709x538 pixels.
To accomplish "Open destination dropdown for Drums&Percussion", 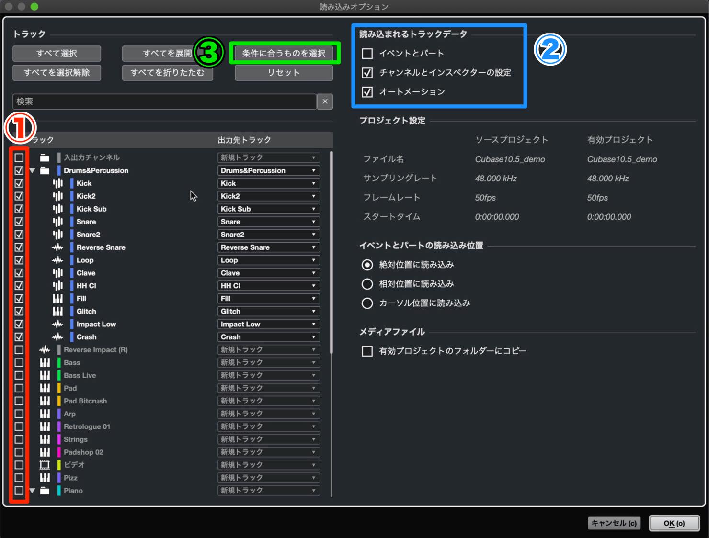I will pyautogui.click(x=269, y=170).
